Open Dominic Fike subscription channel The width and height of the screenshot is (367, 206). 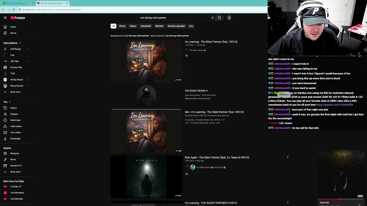(x=17, y=67)
